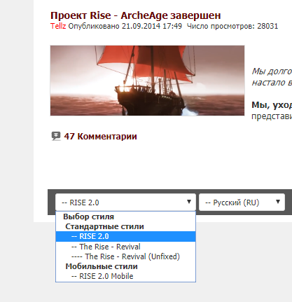Collapse the RISE 2.0 style dropdown

[125, 203]
